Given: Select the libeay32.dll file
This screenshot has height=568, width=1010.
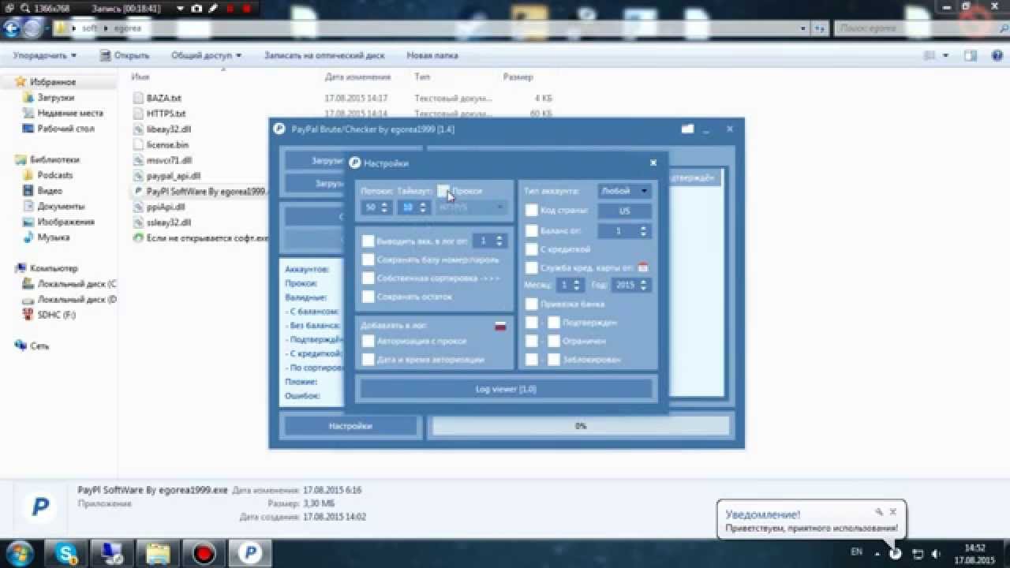Looking at the screenshot, I should (169, 129).
